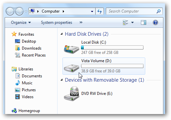Image resolution: width=171 pixels, height=120 pixels.
Task: Collapse Devices with Removable Storage group triangle
Action: pos(62,80)
